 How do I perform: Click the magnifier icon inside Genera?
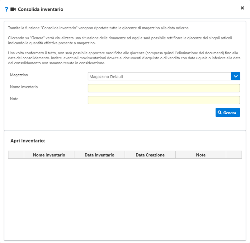point(220,112)
